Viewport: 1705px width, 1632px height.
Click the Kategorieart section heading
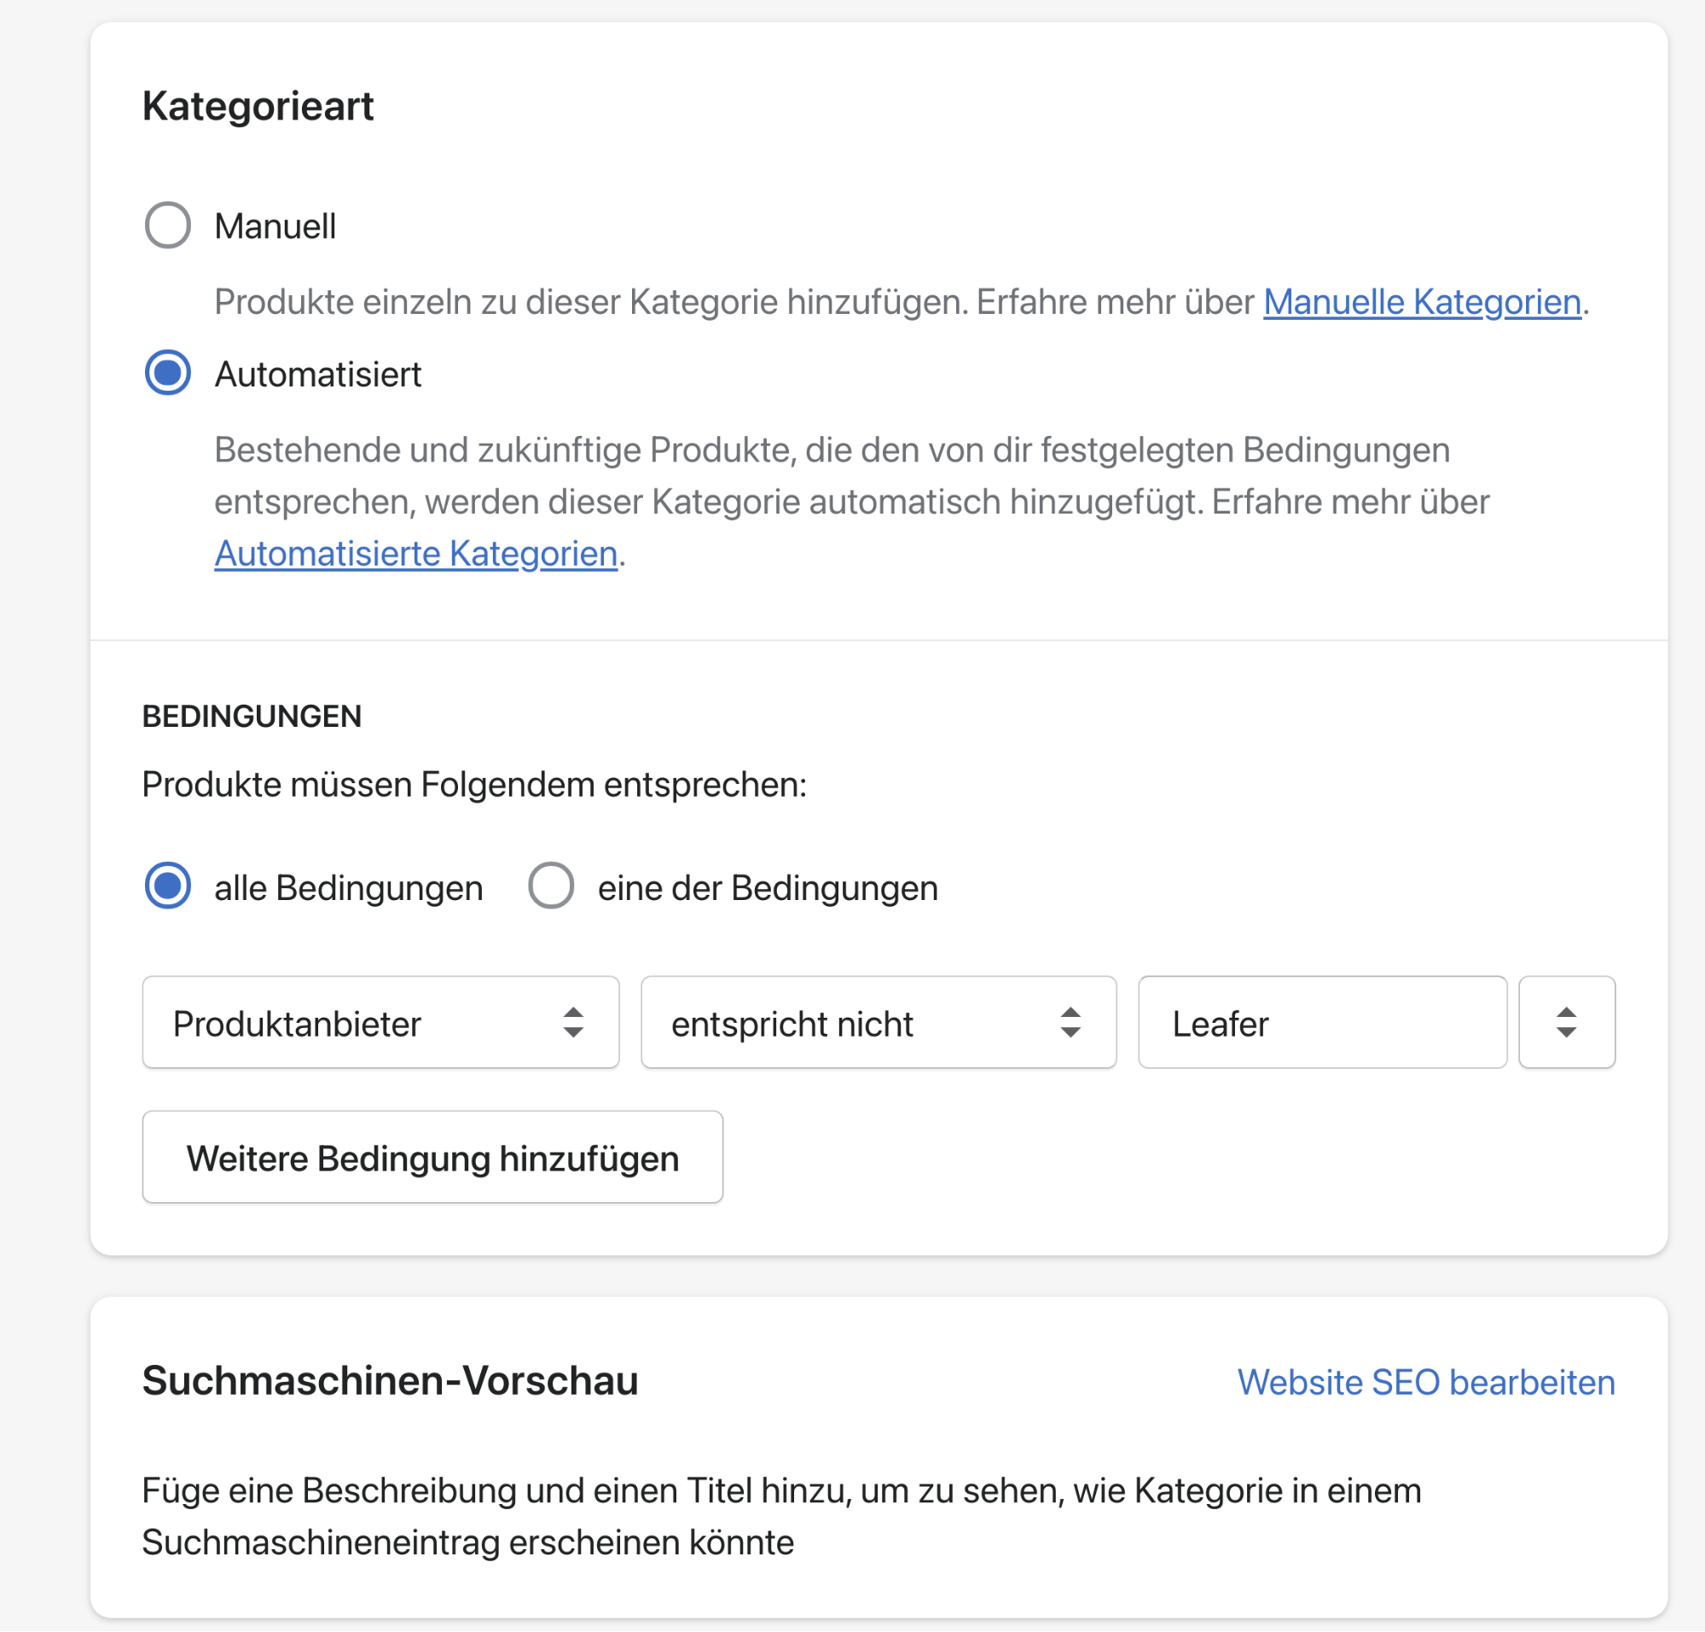[x=258, y=105]
